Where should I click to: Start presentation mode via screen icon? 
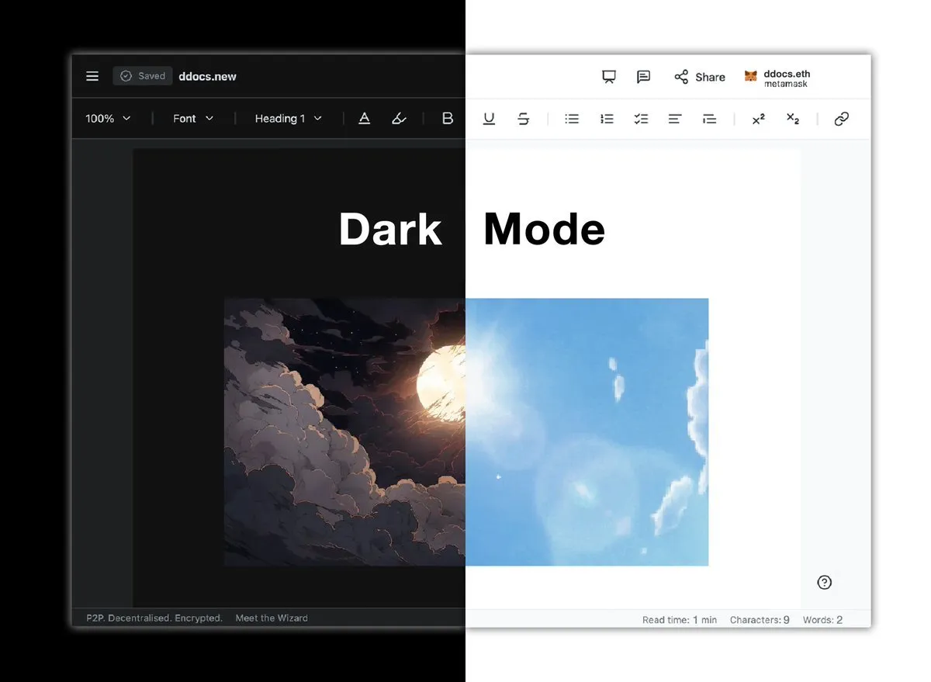609,76
